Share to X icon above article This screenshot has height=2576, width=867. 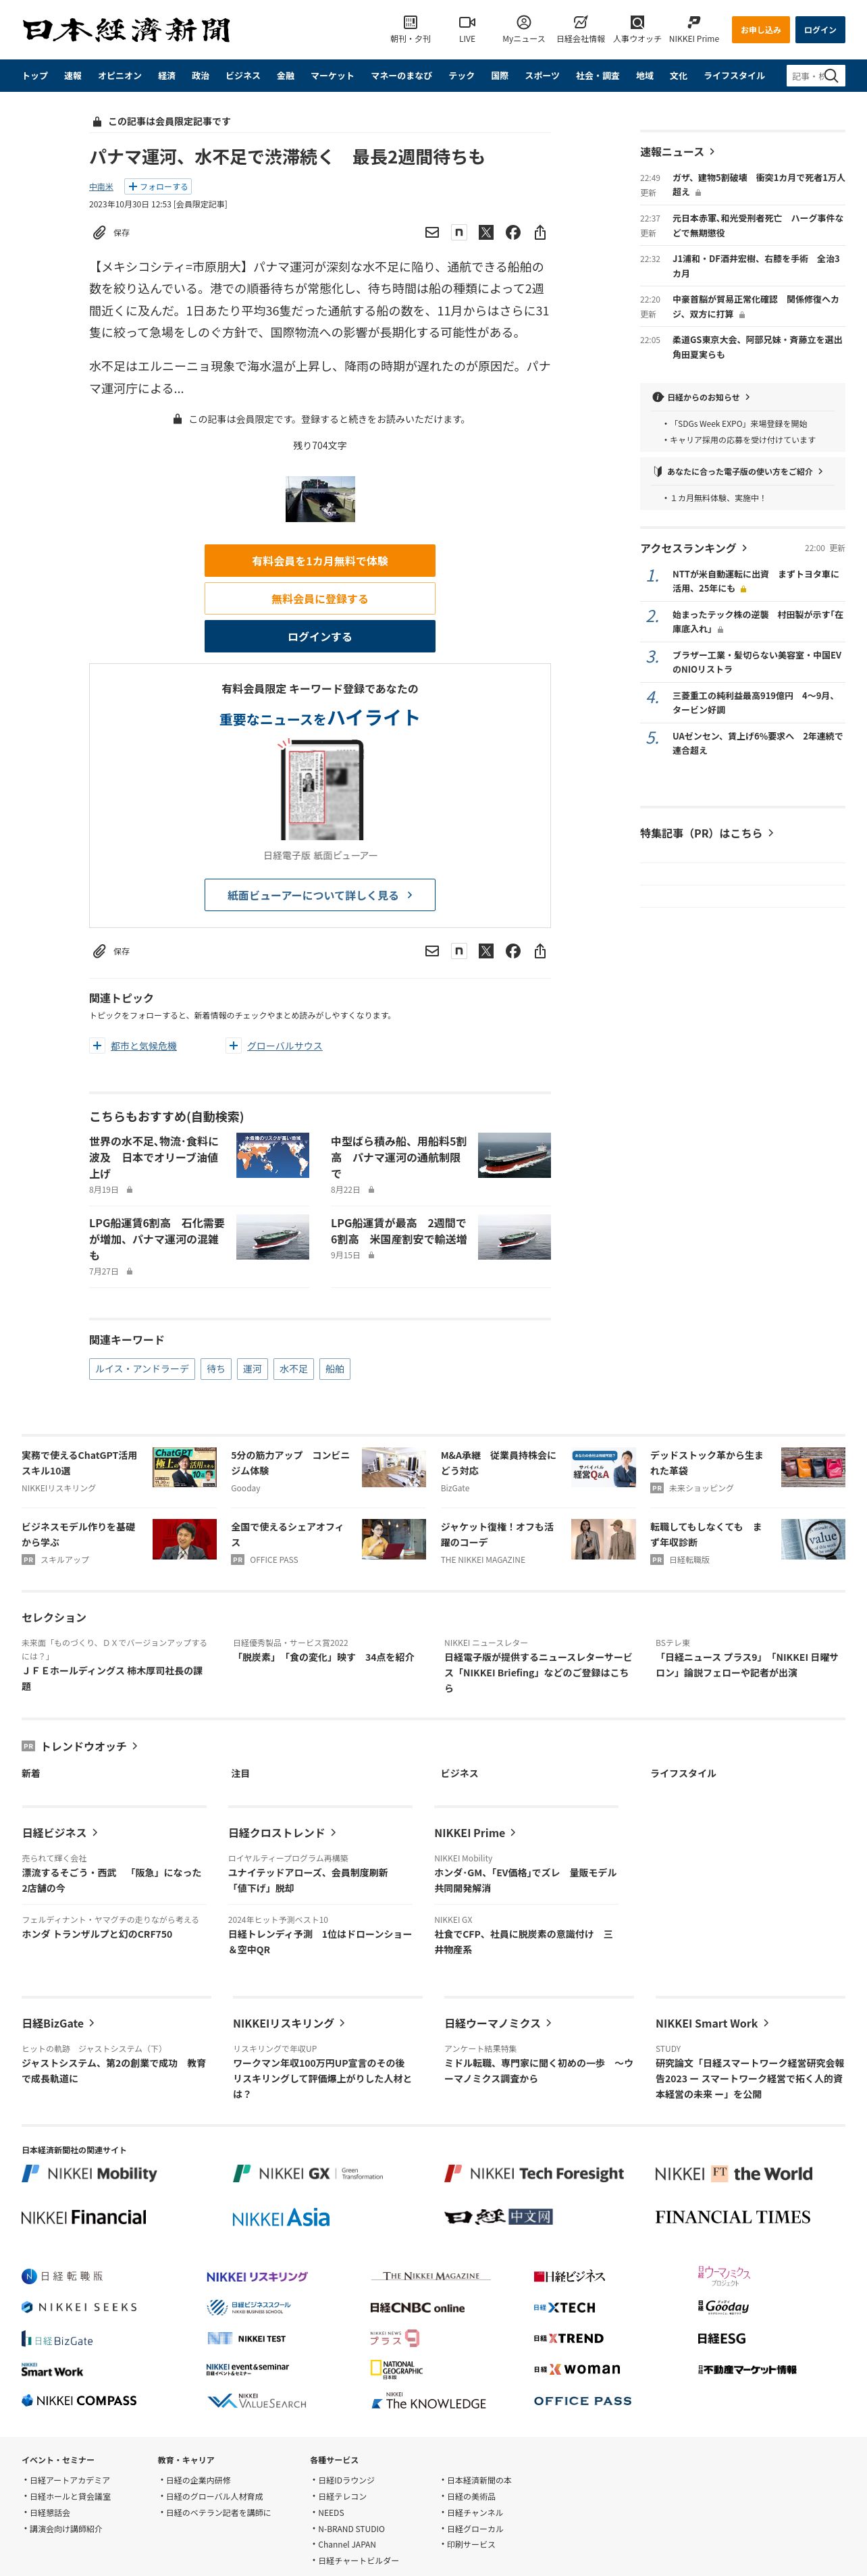pos(486,232)
